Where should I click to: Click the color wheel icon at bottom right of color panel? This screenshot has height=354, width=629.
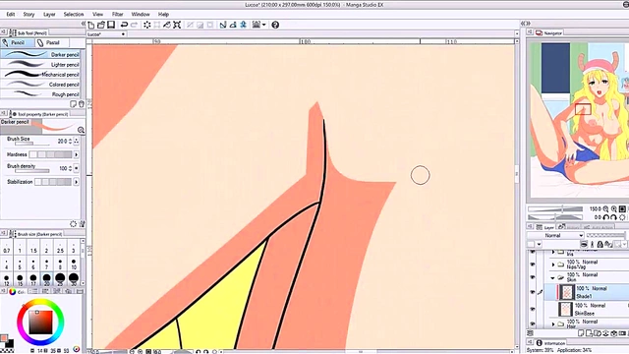click(77, 349)
